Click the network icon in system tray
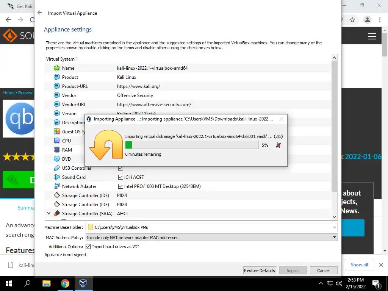388x291 pixels. pos(330,283)
